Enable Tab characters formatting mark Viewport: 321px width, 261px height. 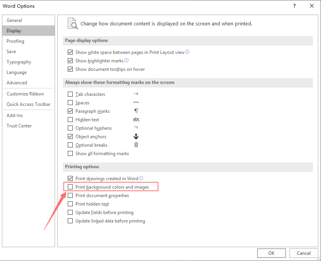tap(70, 94)
